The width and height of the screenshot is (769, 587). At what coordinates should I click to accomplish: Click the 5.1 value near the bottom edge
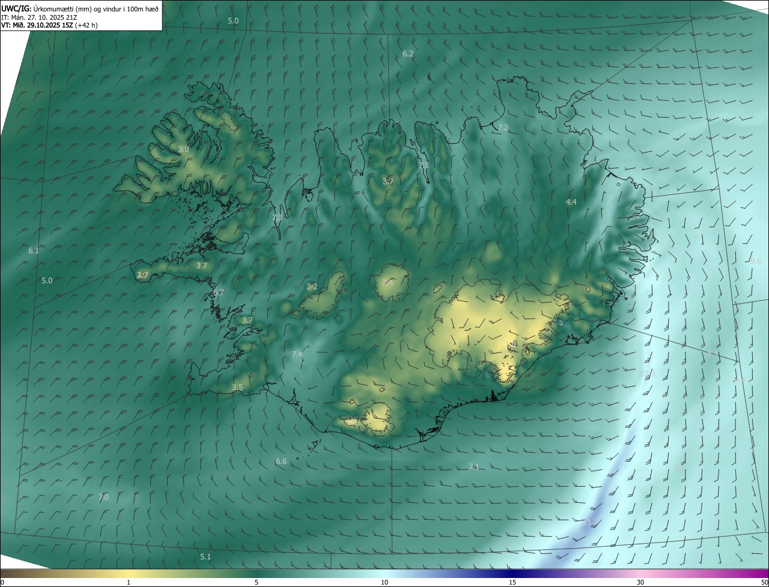pyautogui.click(x=205, y=557)
